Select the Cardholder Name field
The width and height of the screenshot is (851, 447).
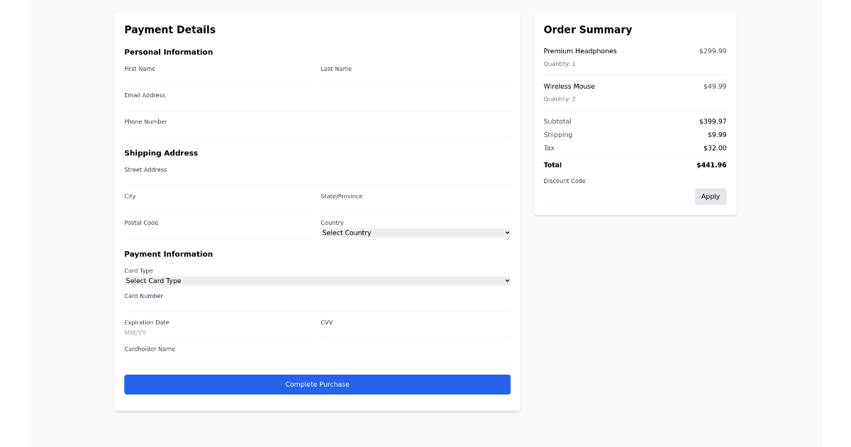pyautogui.click(x=317, y=359)
